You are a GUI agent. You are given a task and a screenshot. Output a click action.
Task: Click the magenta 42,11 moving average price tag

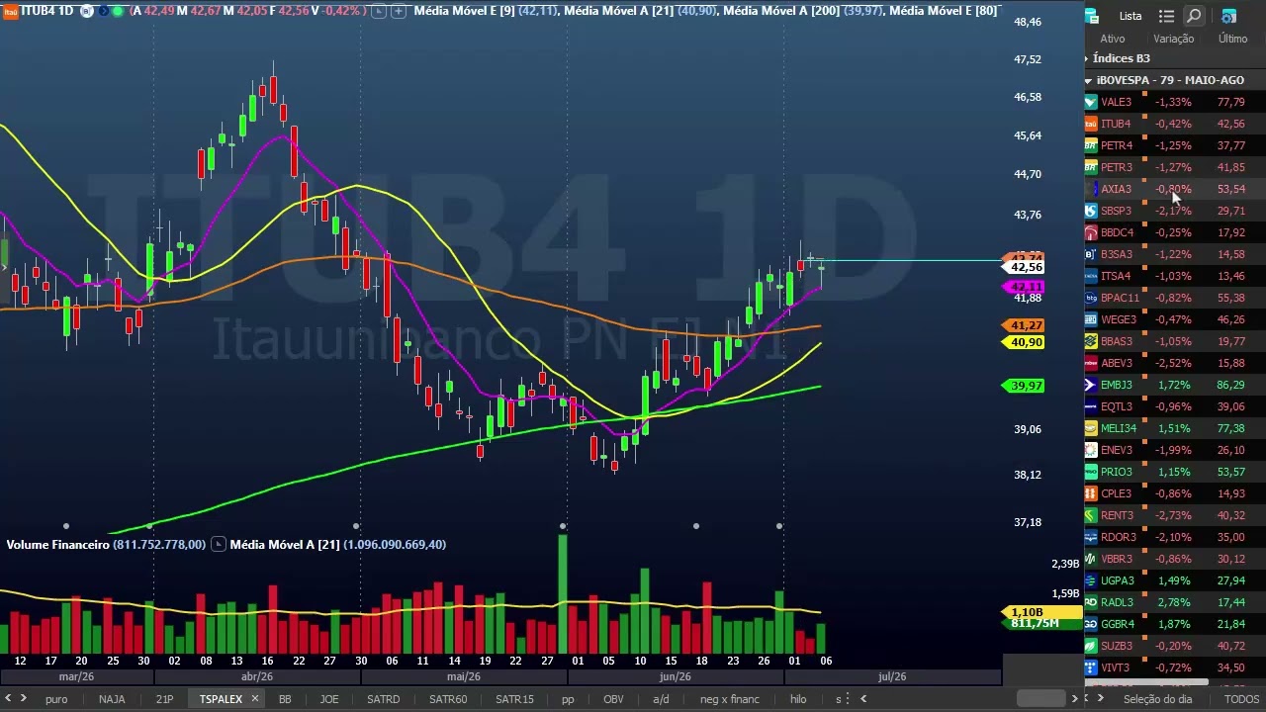tap(1023, 287)
